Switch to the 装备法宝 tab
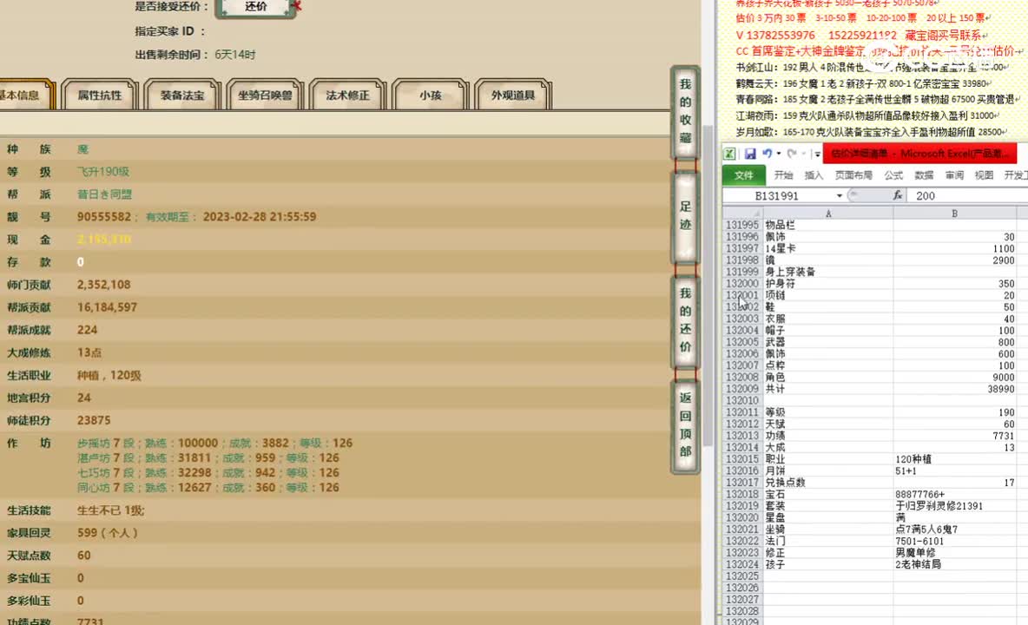Image resolution: width=1028 pixels, height=625 pixels. point(182,95)
